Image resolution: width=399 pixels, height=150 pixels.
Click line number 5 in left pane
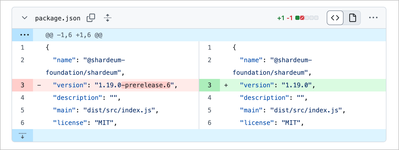click(23, 110)
